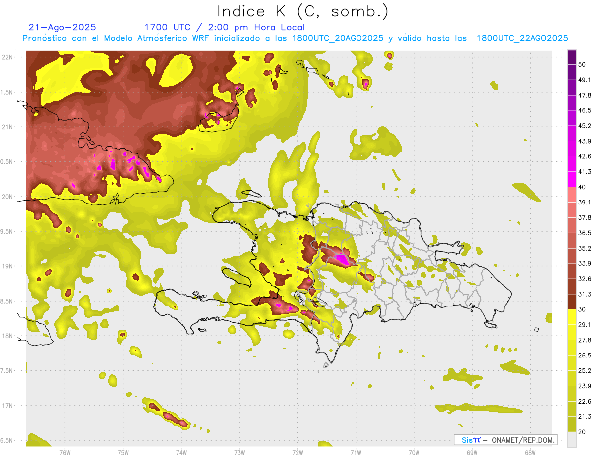Click the longitude label "73W"
595x459 pixels.
pos(239,453)
